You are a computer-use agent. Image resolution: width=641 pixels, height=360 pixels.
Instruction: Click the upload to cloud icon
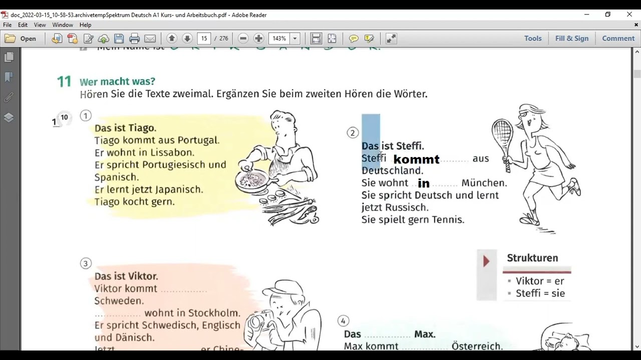pyautogui.click(x=104, y=38)
